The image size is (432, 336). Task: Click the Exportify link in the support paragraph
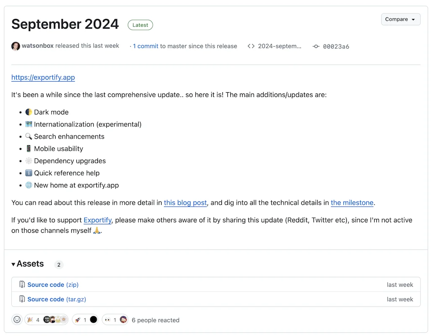(x=97, y=220)
